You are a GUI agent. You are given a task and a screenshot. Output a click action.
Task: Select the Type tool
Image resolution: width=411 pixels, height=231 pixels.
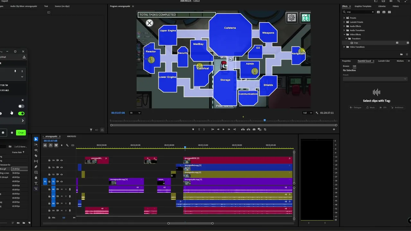coord(36,183)
